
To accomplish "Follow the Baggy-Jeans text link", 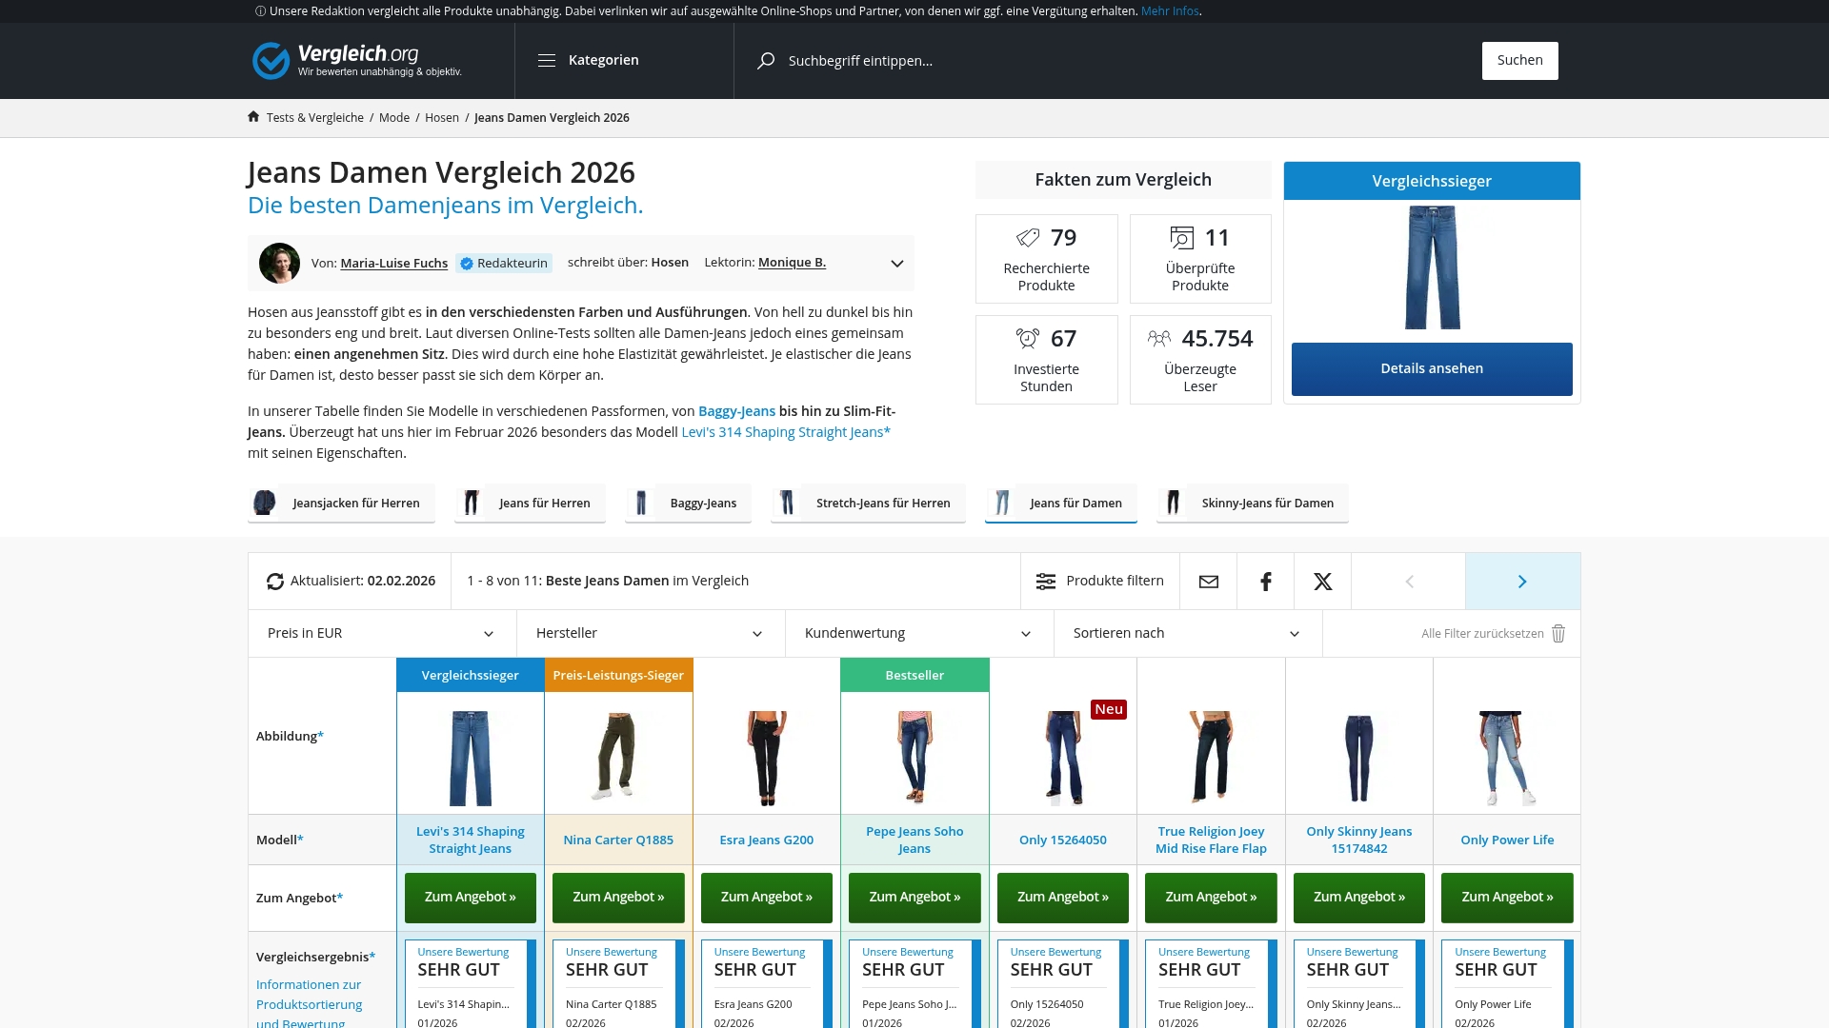I will point(736,411).
